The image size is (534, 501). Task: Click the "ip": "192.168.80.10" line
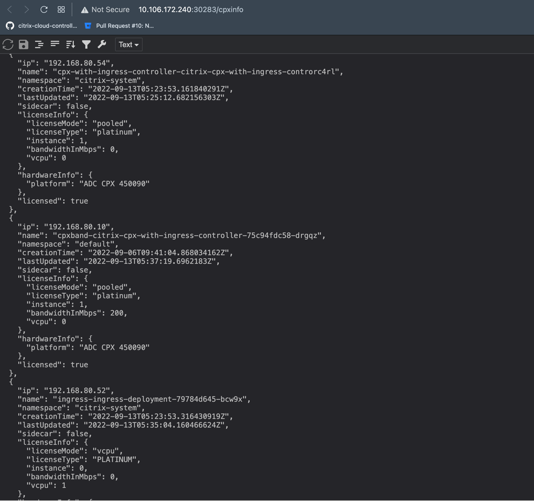tap(66, 227)
